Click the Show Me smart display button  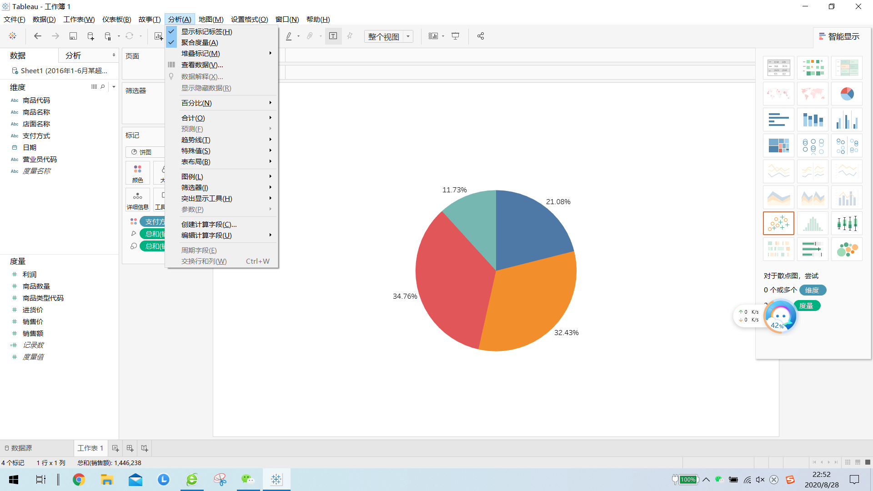(839, 36)
